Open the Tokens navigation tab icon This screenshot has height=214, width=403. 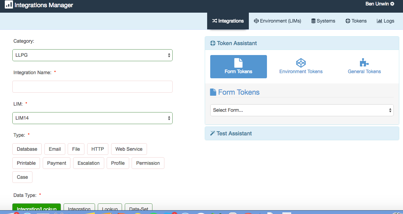347,21
